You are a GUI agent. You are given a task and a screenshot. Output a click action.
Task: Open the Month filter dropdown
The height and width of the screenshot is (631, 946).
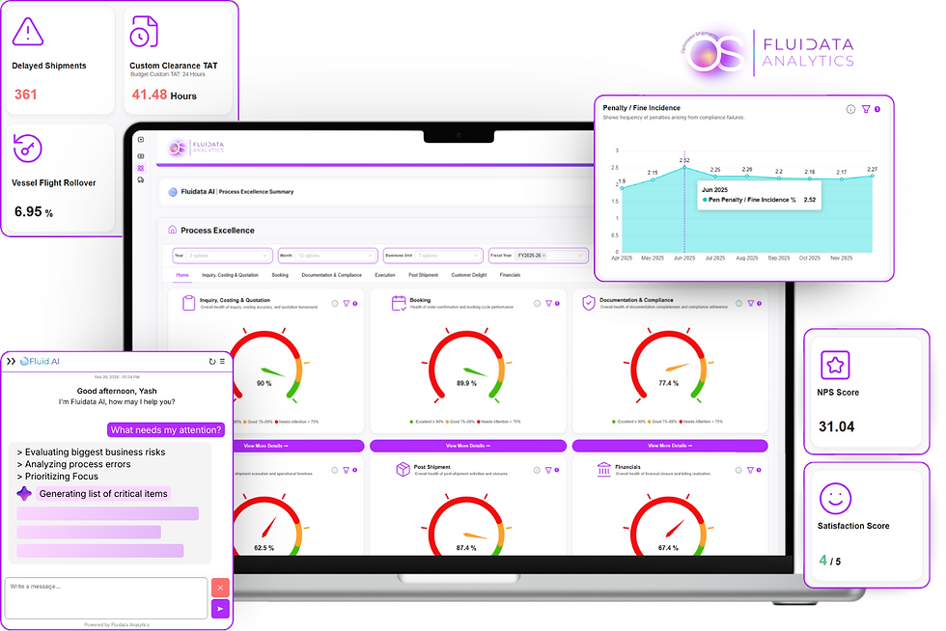(328, 256)
